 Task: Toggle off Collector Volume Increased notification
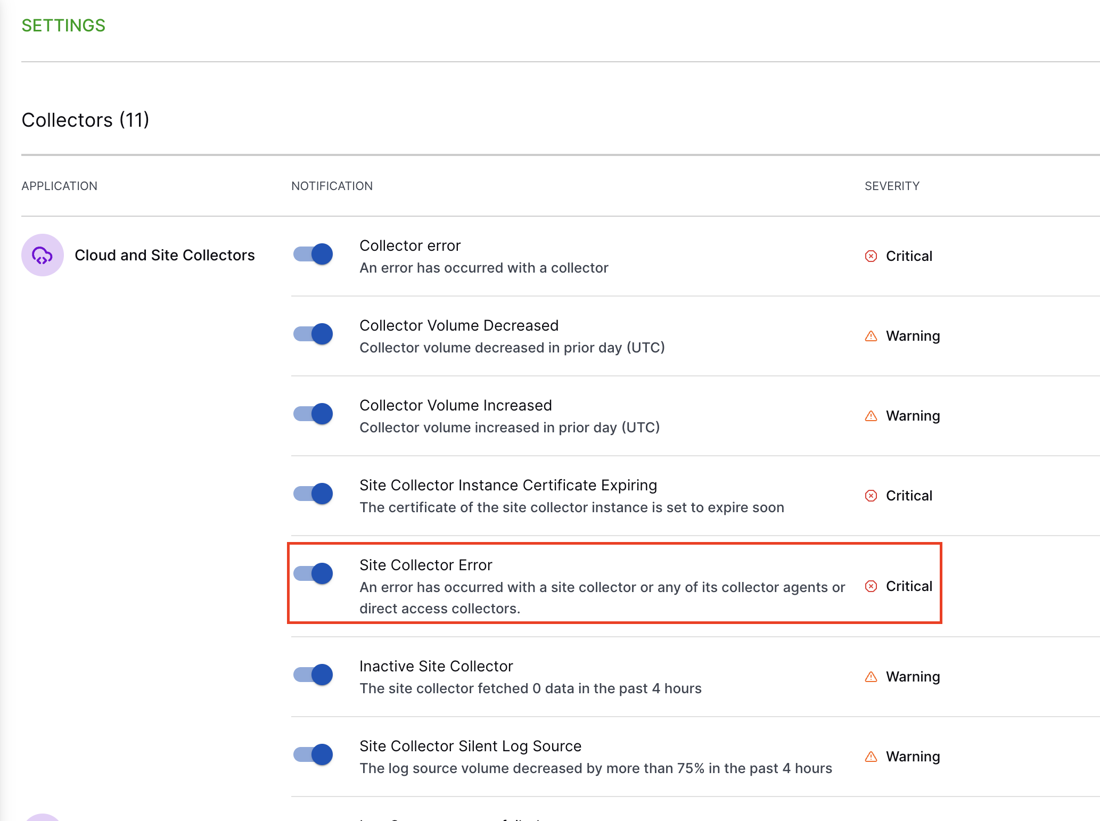pos(313,414)
